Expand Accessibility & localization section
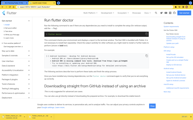The width and height of the screenshot is (193, 120). click(16, 70)
